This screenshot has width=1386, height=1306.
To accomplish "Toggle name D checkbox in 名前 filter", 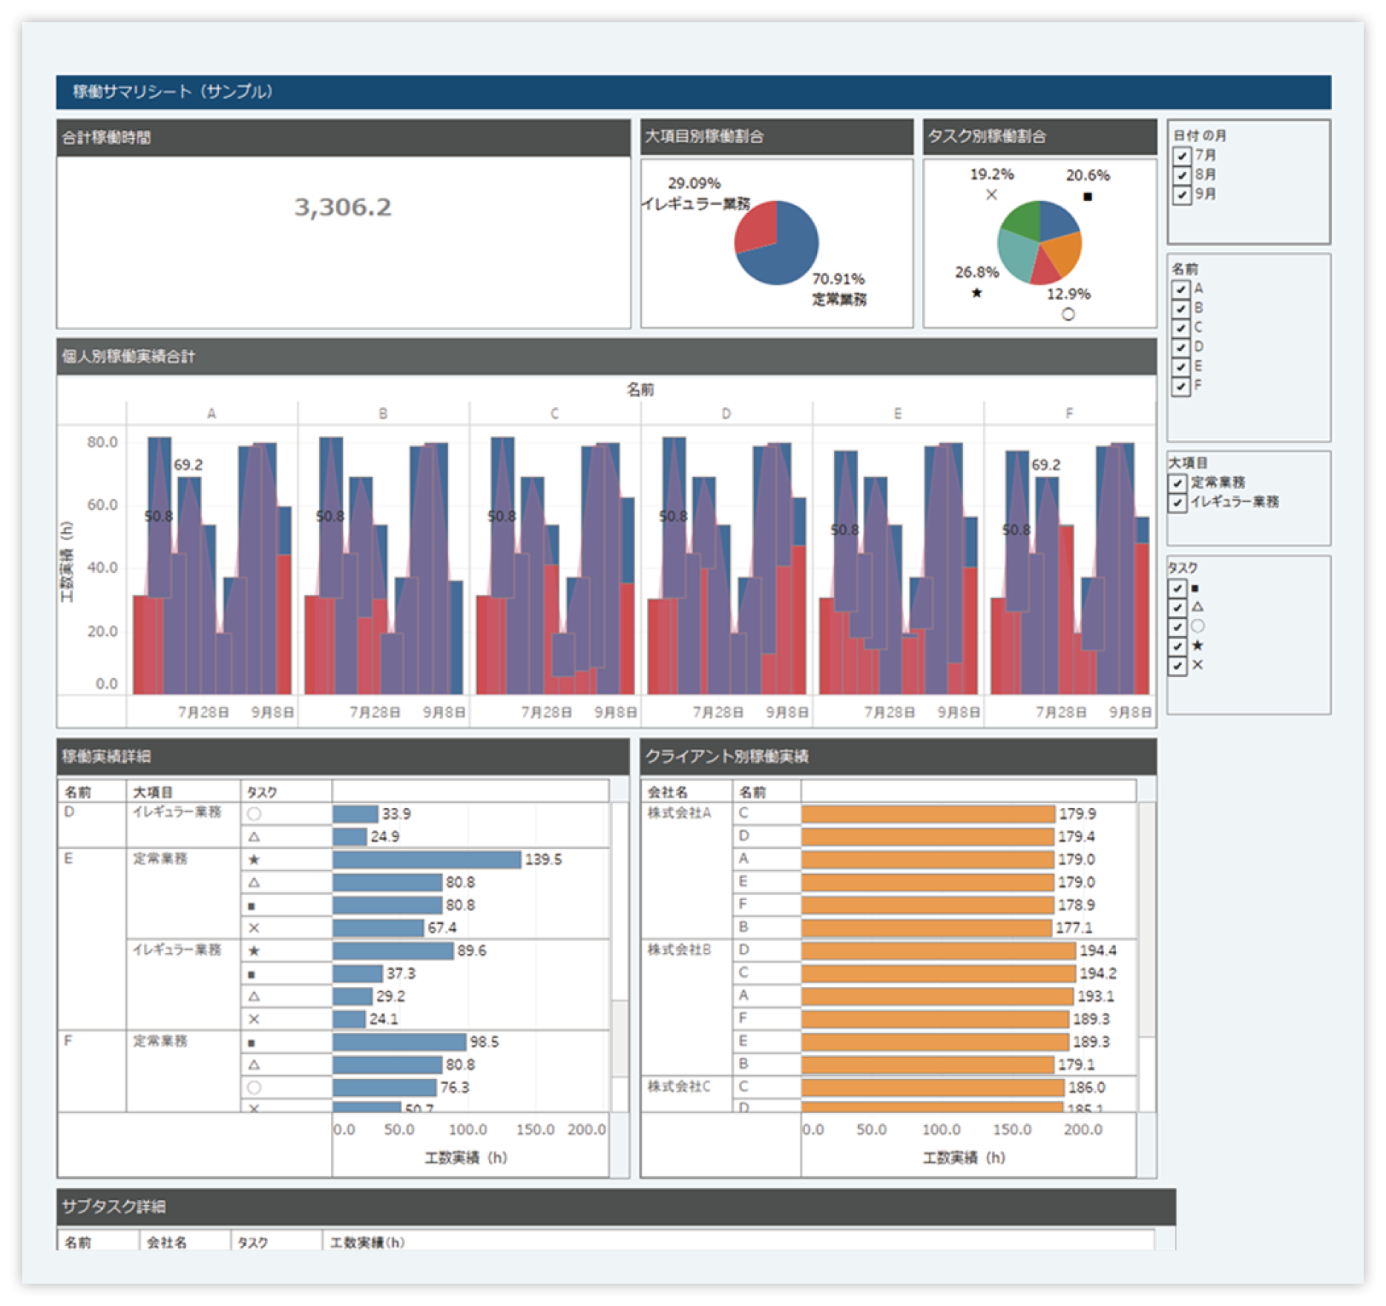I will [1180, 347].
